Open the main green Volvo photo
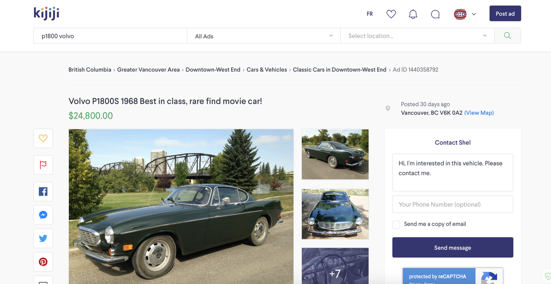The image size is (551, 284). click(181, 206)
